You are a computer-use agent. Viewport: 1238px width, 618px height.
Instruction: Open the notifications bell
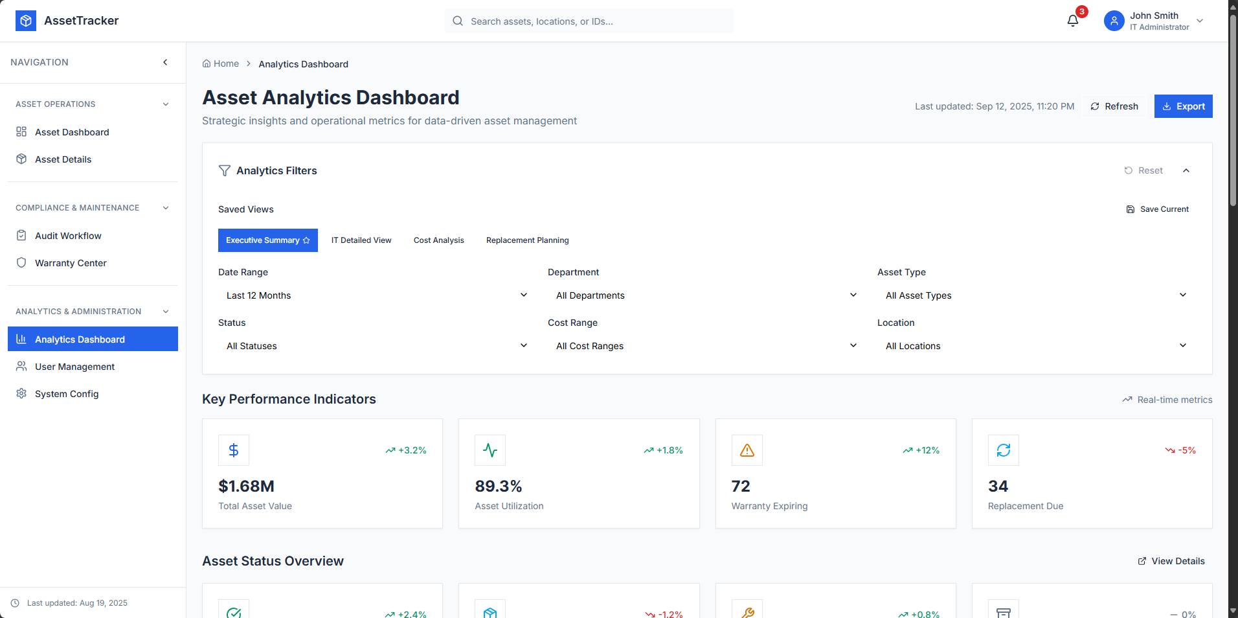[x=1073, y=21]
